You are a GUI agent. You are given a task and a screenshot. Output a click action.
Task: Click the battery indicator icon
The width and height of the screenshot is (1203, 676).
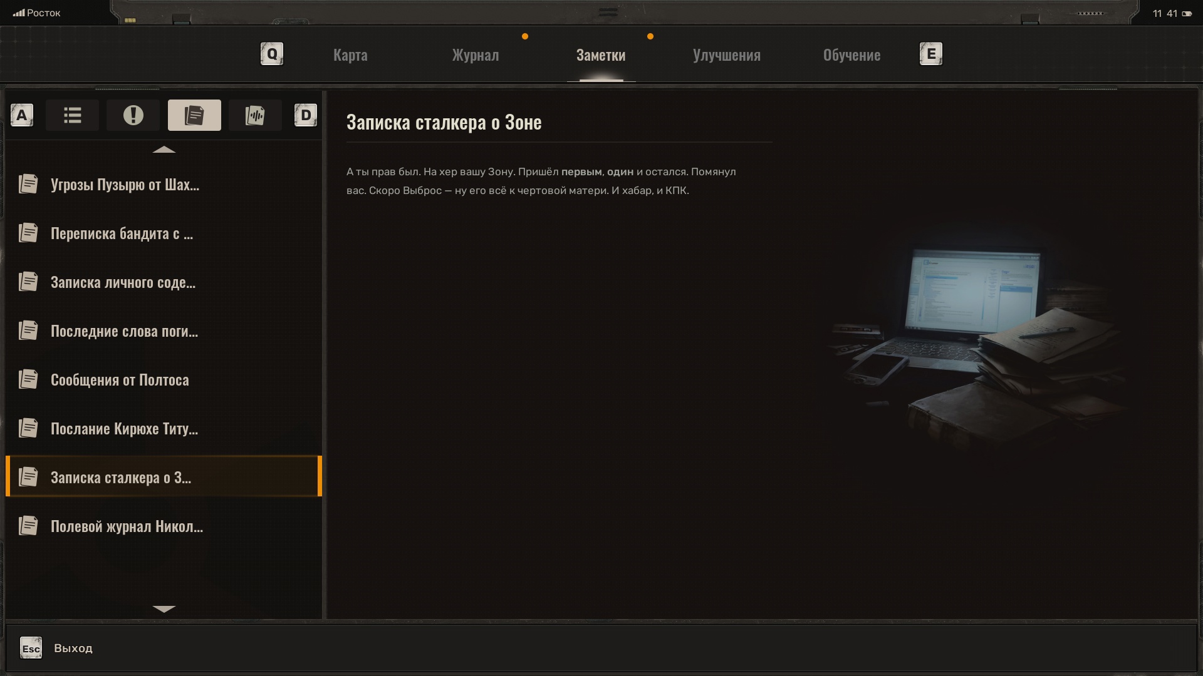click(1187, 14)
